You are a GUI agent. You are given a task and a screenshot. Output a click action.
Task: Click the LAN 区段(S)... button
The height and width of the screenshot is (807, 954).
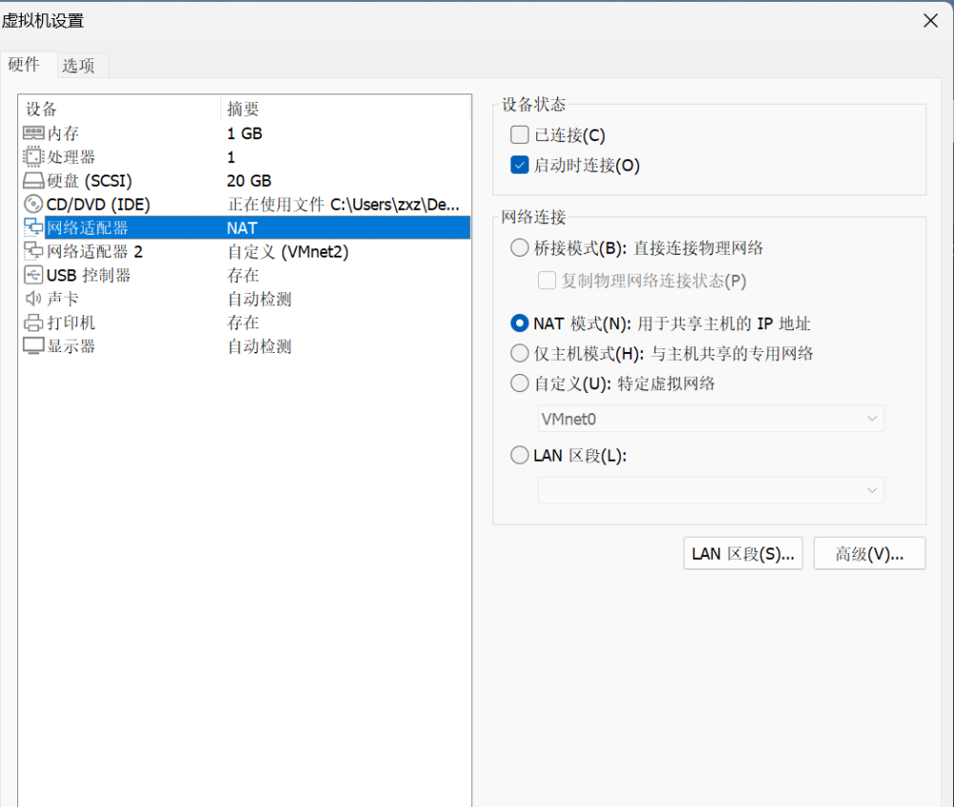click(743, 554)
